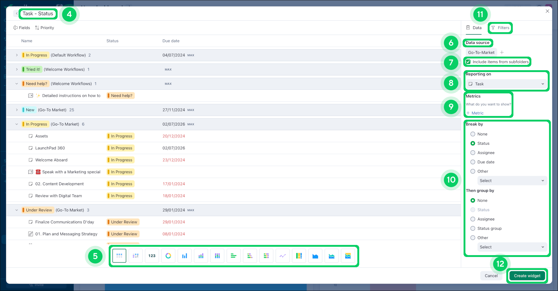Collapse the Under Review group row

17,210
